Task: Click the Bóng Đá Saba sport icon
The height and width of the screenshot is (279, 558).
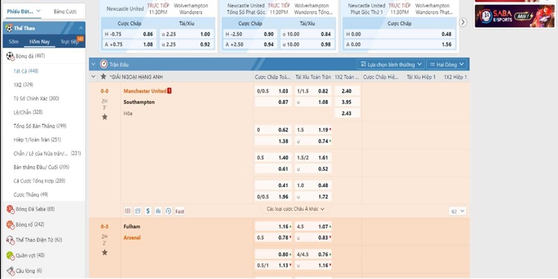Action: [10, 209]
